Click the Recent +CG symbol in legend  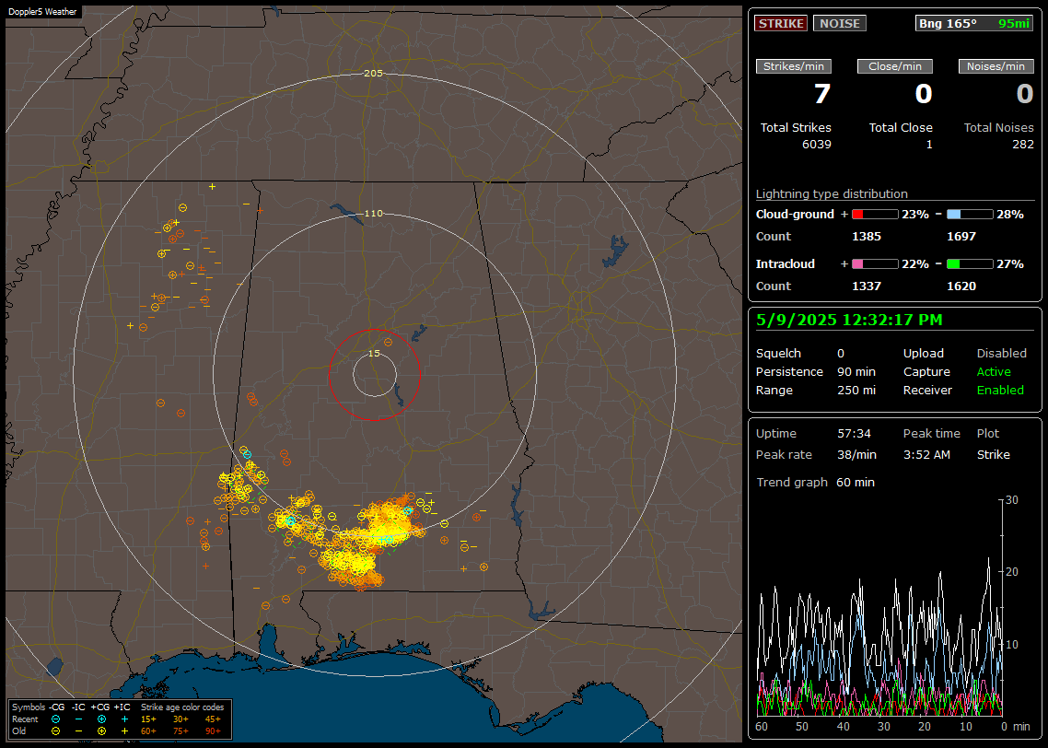point(101,719)
